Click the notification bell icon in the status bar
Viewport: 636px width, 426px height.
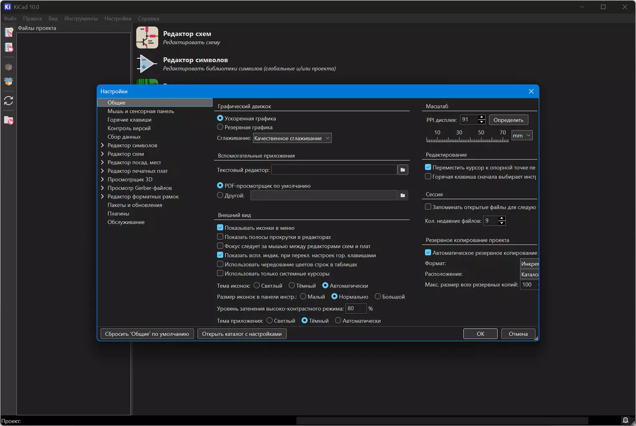(x=625, y=420)
